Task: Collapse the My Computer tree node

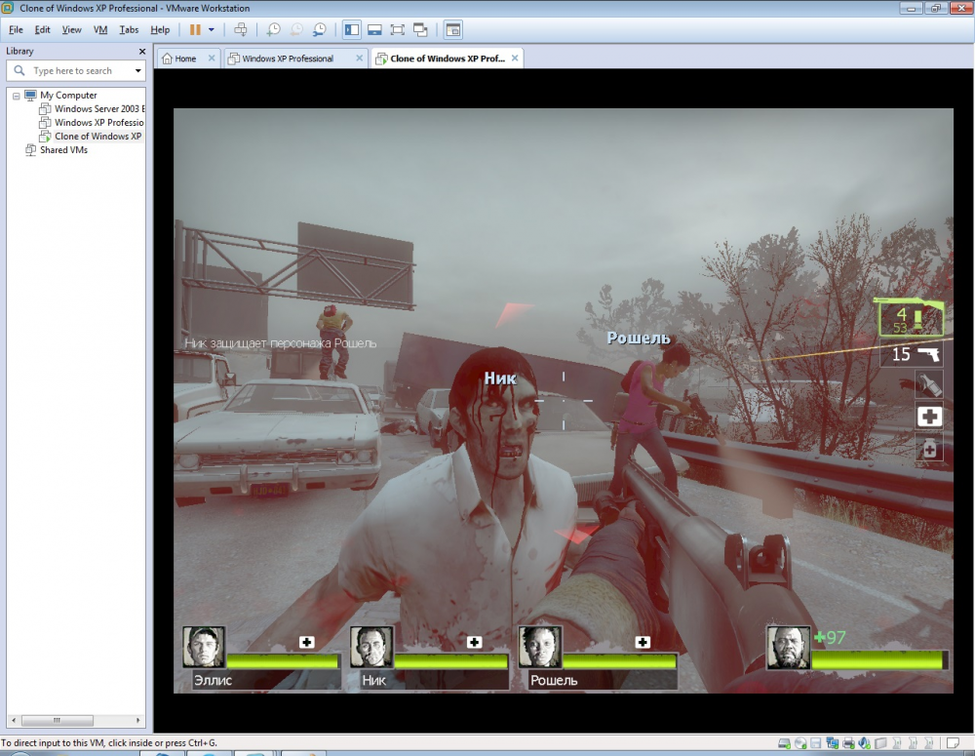Action: pos(16,96)
